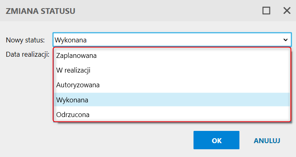This screenshot has height=157, width=296.
Task: Click the ZMIANA STATUSU title text
Action: tap(41, 11)
